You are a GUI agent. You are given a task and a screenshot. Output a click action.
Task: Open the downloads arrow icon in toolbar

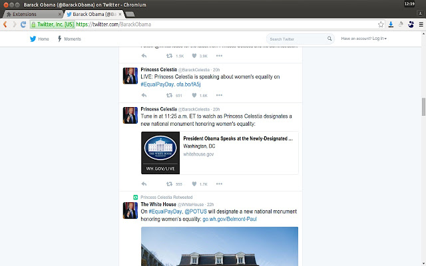click(391, 25)
